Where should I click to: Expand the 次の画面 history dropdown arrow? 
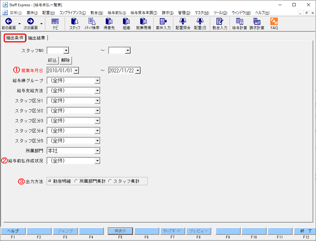click(41, 24)
